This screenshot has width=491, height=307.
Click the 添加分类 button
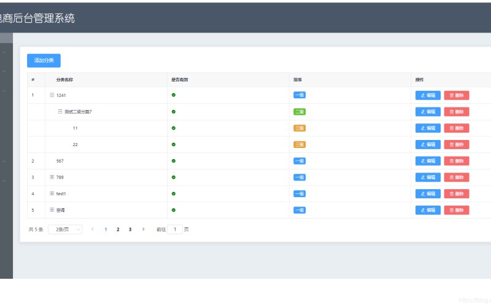(44, 60)
